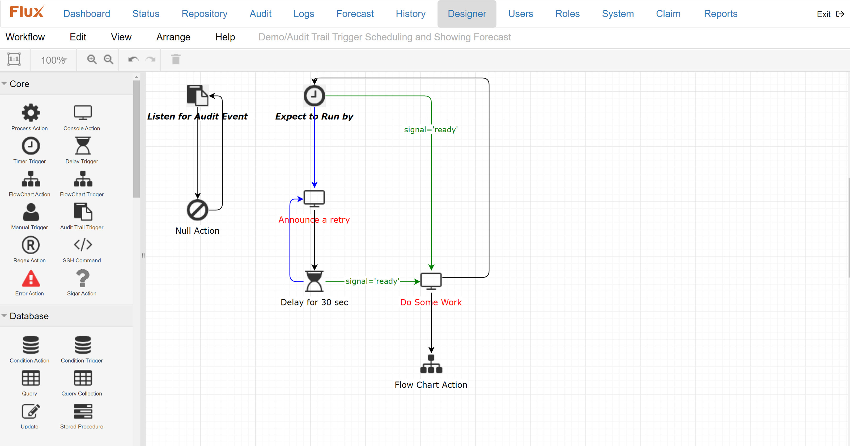
Task: Open the Reports navigation link
Action: (720, 14)
